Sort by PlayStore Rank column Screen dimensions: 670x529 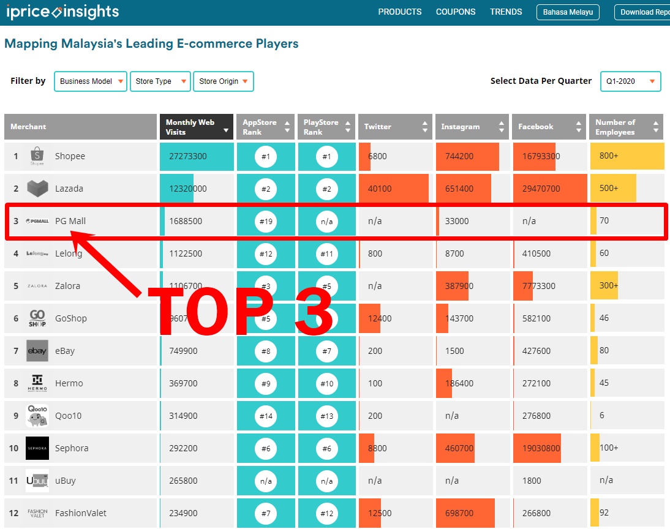click(x=327, y=127)
